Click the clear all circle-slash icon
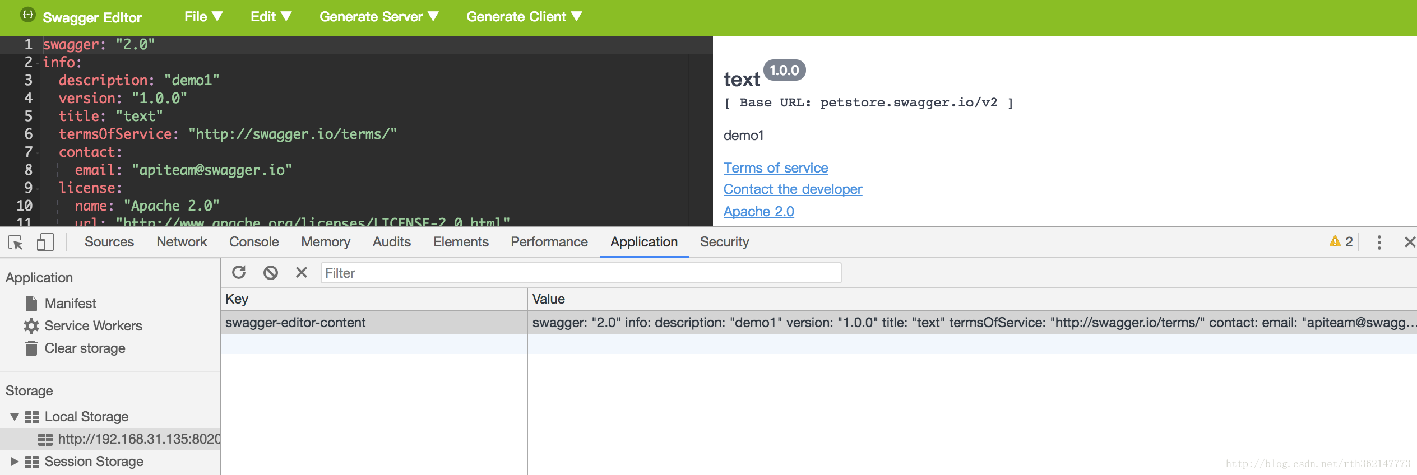Image resolution: width=1417 pixels, height=475 pixels. (x=271, y=273)
